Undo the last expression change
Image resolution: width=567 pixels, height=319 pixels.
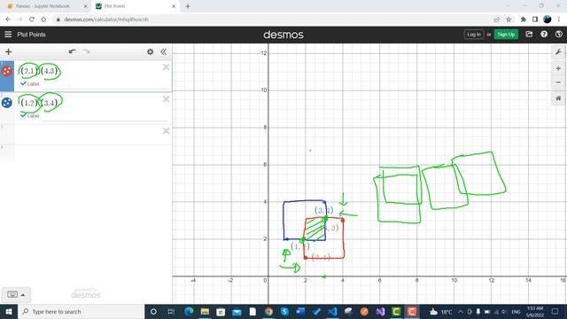click(x=73, y=51)
